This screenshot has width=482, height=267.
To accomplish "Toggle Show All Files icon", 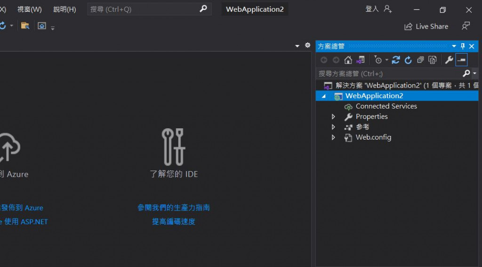I will click(x=433, y=60).
